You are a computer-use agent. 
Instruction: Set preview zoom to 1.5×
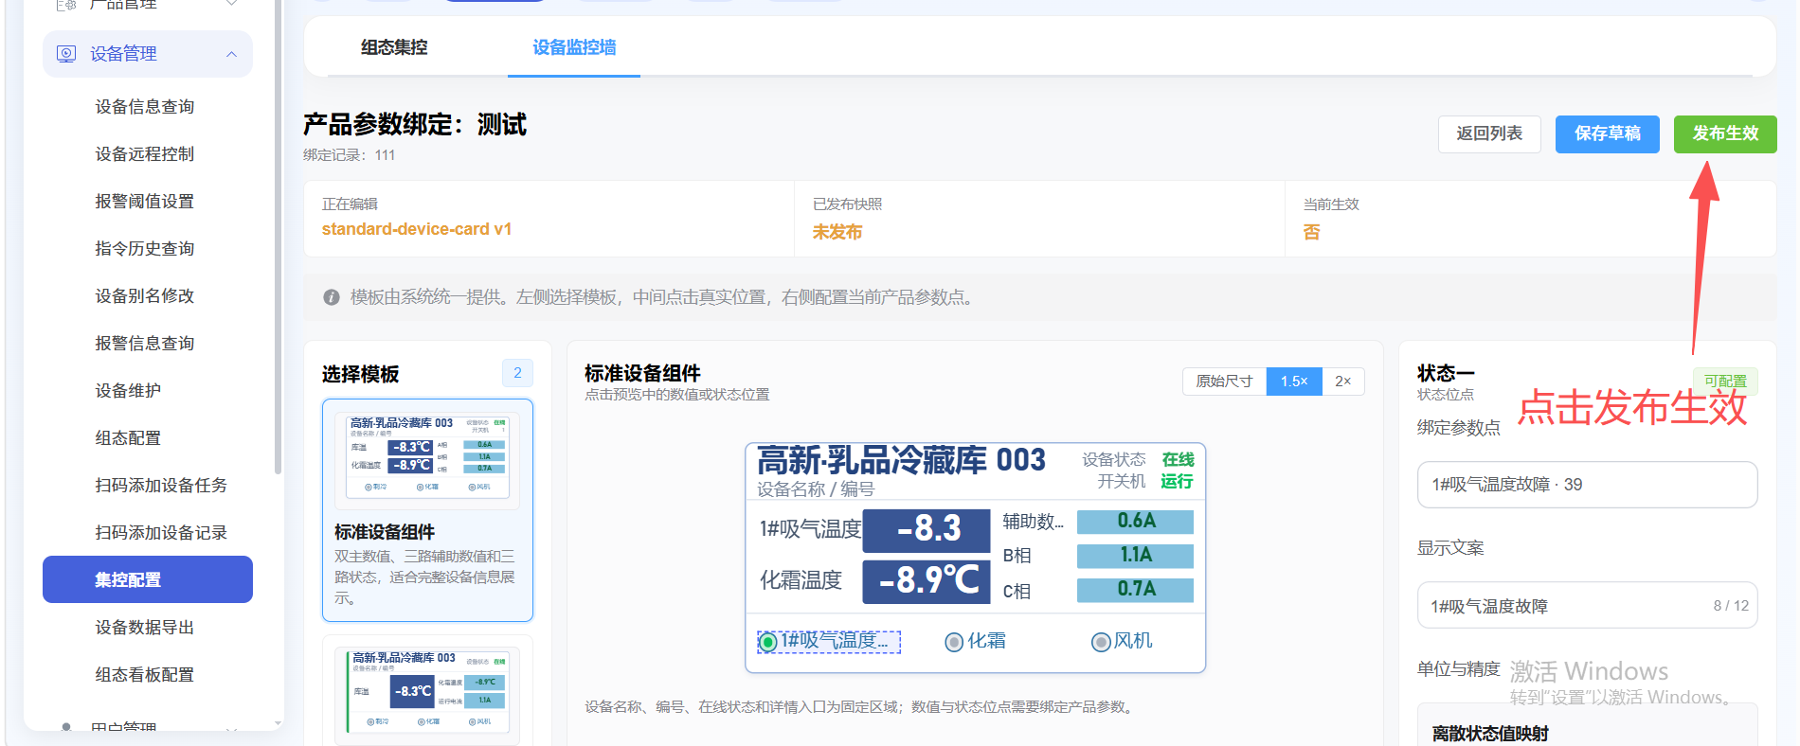pos(1294,382)
